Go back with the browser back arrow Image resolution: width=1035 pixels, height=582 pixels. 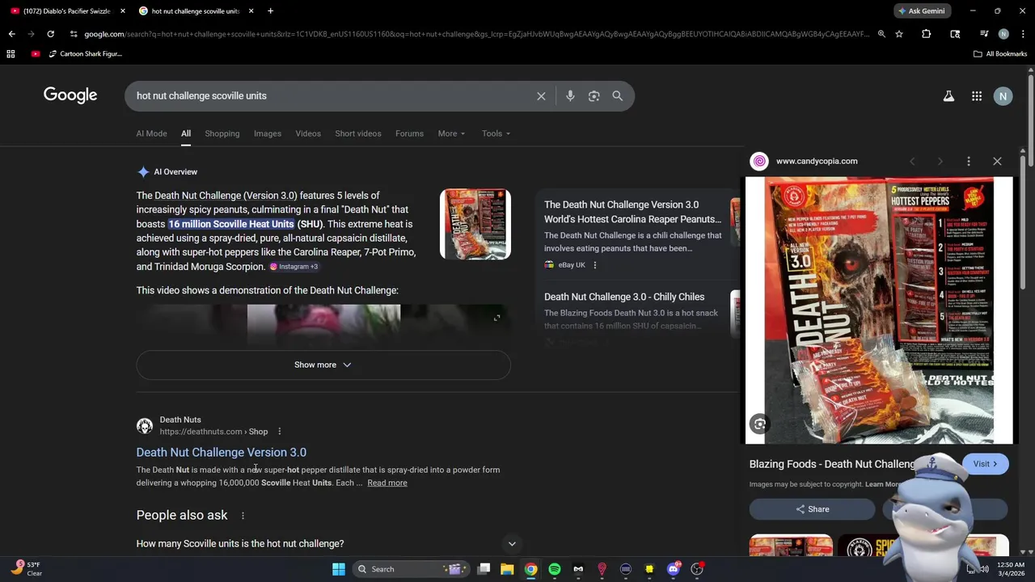pyautogui.click(x=11, y=34)
